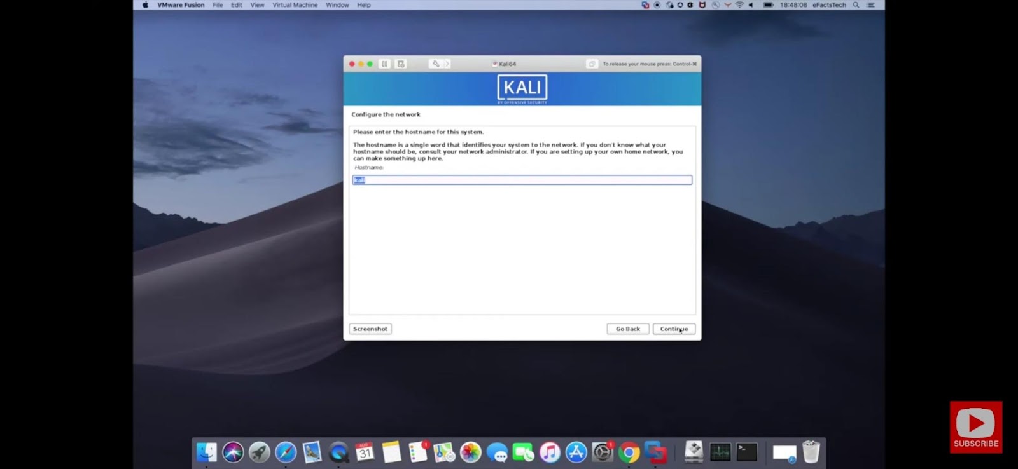Open App Store from the Dock
Viewport: 1018px width, 469px height.
pyautogui.click(x=576, y=452)
